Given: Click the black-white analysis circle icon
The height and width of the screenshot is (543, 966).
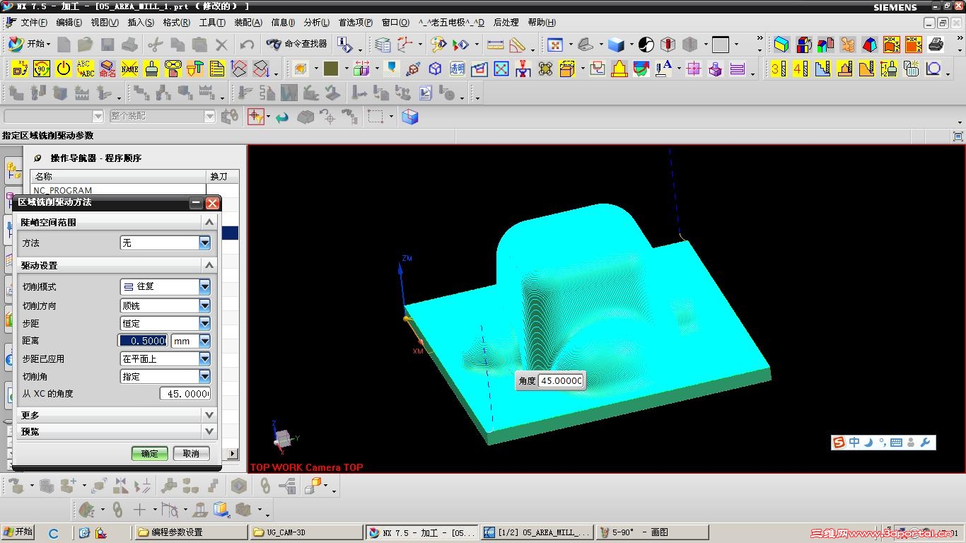Looking at the screenshot, I should coord(646,45).
